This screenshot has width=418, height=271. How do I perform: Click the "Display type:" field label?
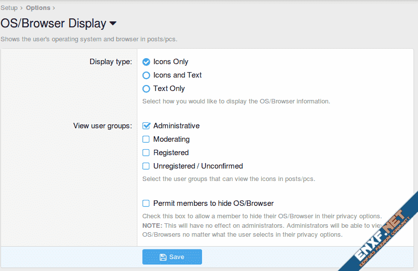pos(110,62)
